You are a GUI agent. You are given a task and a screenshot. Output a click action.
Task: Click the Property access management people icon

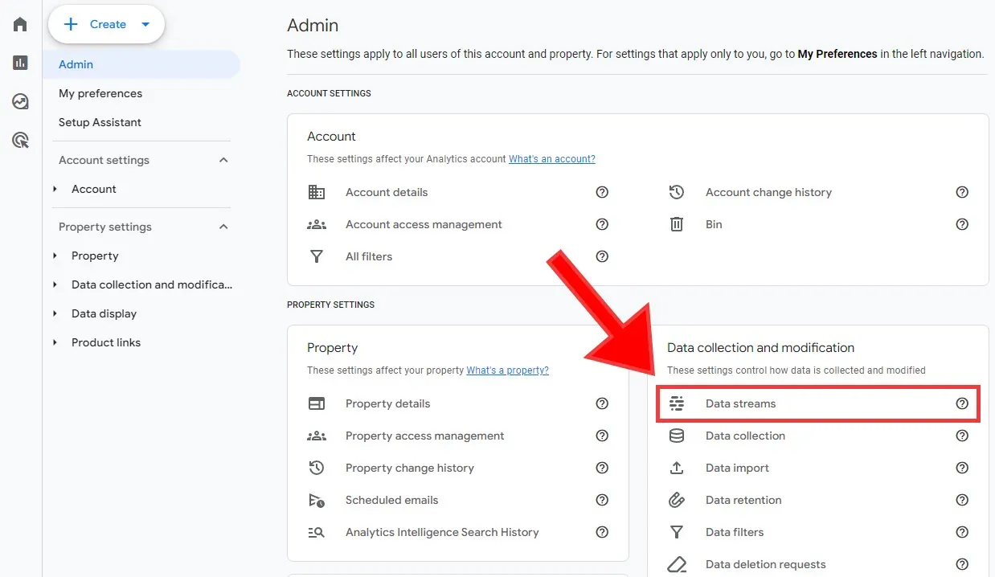317,436
